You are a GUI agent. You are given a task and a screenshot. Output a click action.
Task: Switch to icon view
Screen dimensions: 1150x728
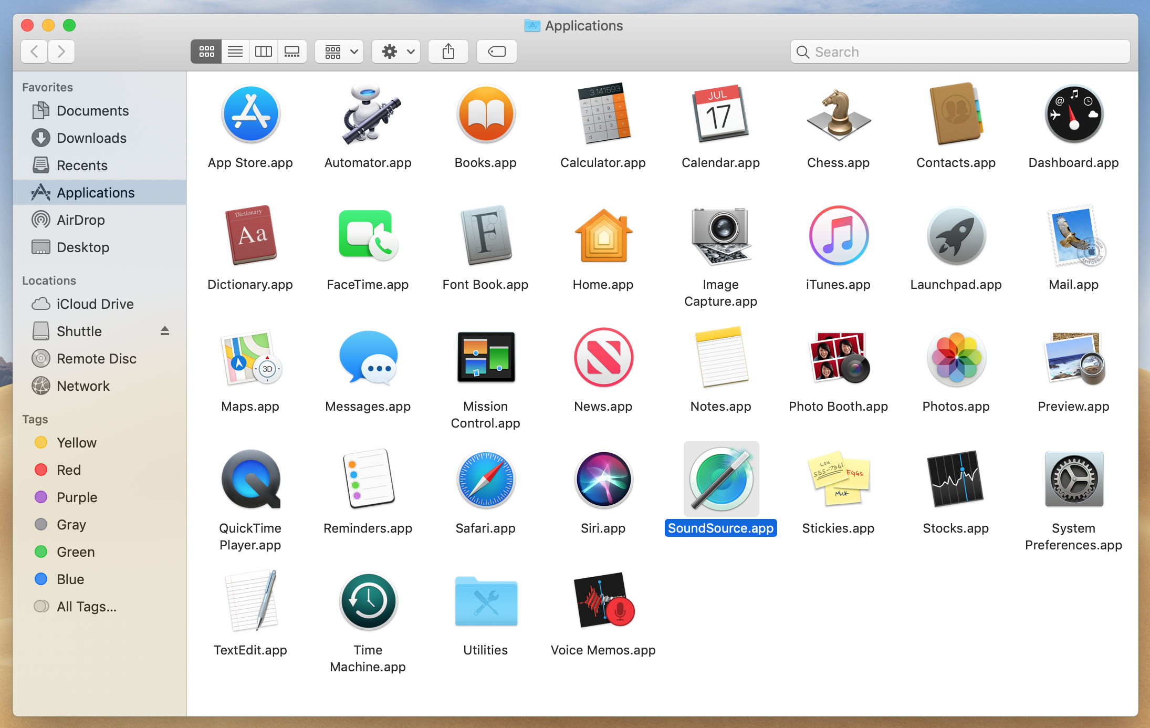click(206, 51)
